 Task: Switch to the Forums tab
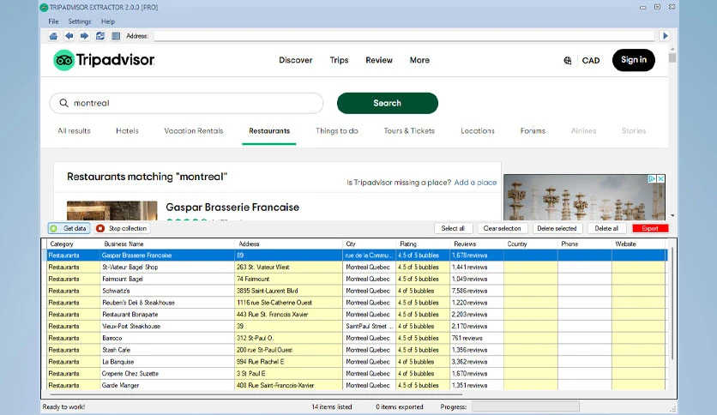[x=533, y=130]
